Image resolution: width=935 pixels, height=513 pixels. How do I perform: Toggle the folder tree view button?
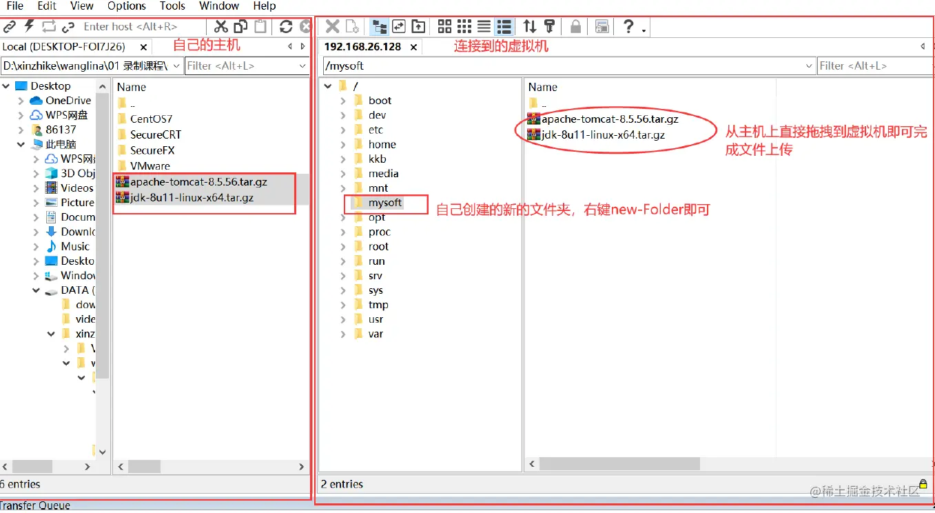pos(379,26)
